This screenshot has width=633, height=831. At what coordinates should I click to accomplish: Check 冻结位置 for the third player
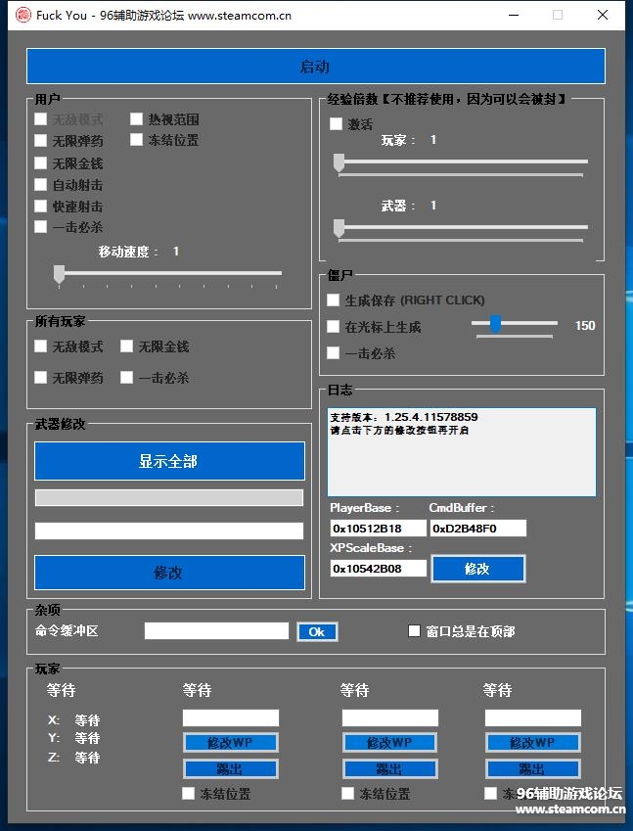(x=347, y=793)
